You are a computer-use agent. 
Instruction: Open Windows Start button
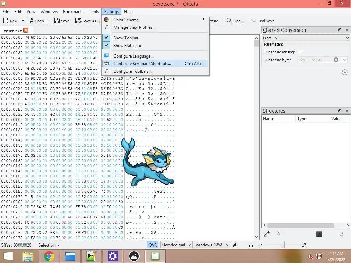click(8, 256)
